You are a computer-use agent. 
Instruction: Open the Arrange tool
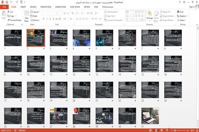pos(150,16)
